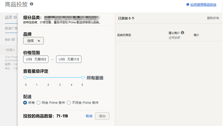The image size is (224, 126).
Task: Click the right star rating slider handle
Action: coord(83,78)
